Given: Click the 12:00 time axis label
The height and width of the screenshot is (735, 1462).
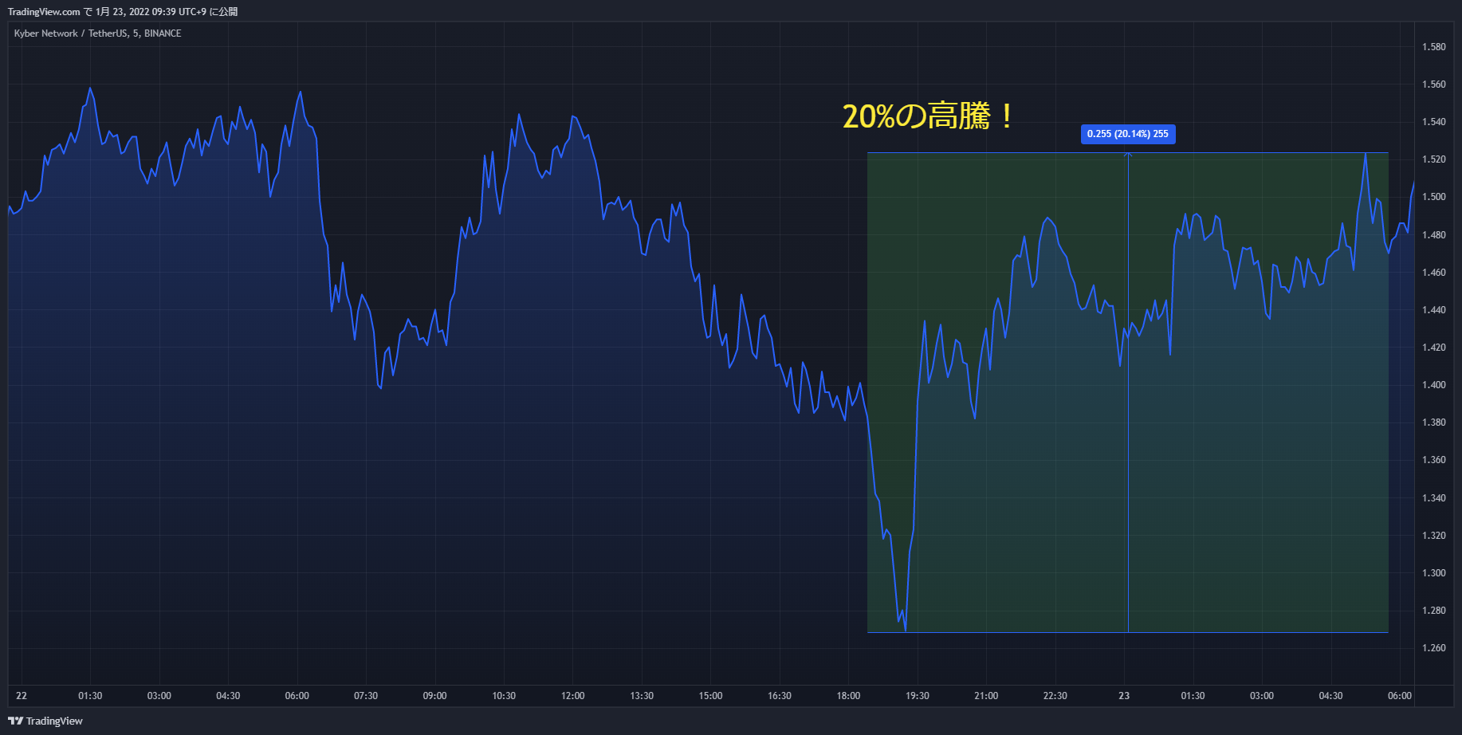Looking at the screenshot, I should pyautogui.click(x=573, y=696).
